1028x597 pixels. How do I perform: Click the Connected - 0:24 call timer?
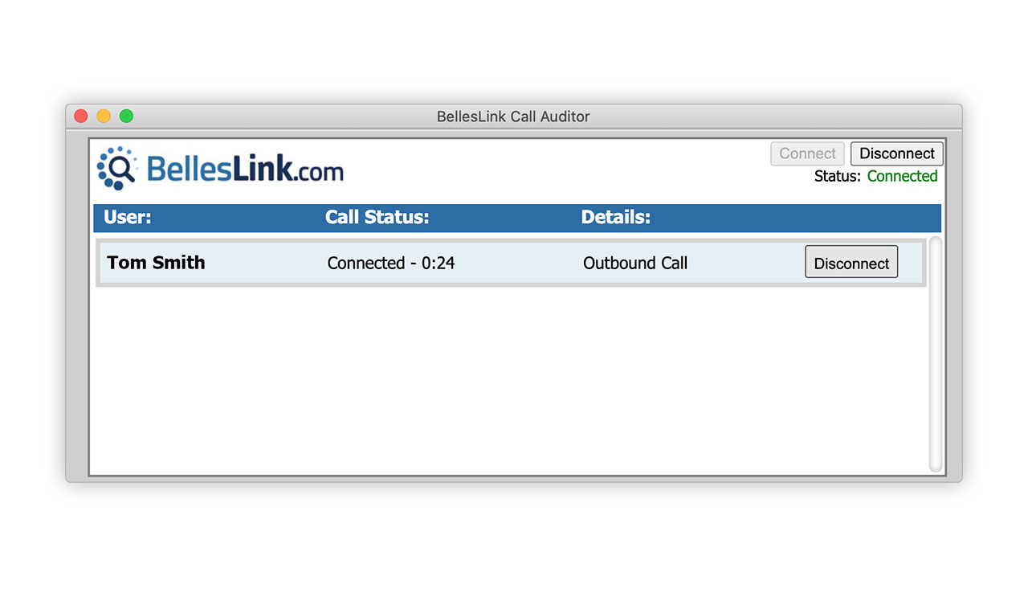coord(391,263)
